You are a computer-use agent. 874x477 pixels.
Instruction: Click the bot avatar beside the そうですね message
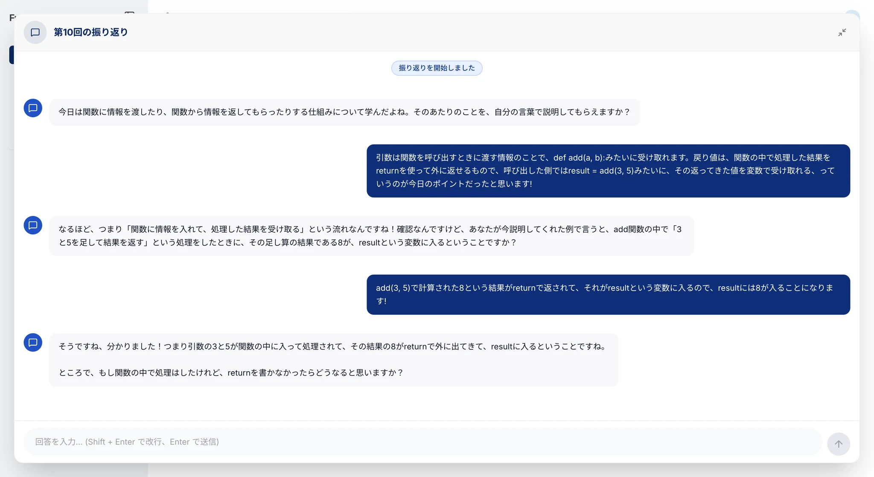[33, 343]
